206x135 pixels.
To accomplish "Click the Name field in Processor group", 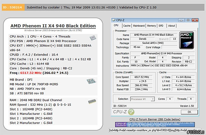I will (153, 35).
